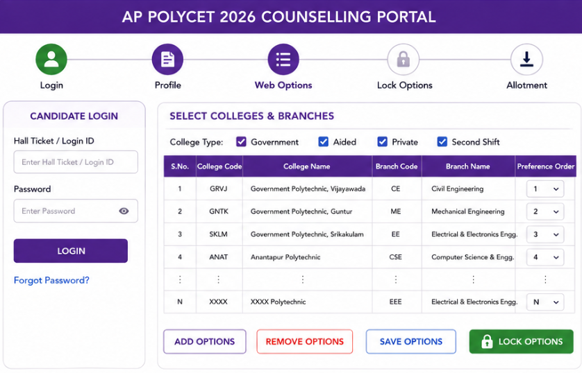Click the green LOCK OPTIONS button
The height and width of the screenshot is (373, 582).
pyautogui.click(x=521, y=342)
